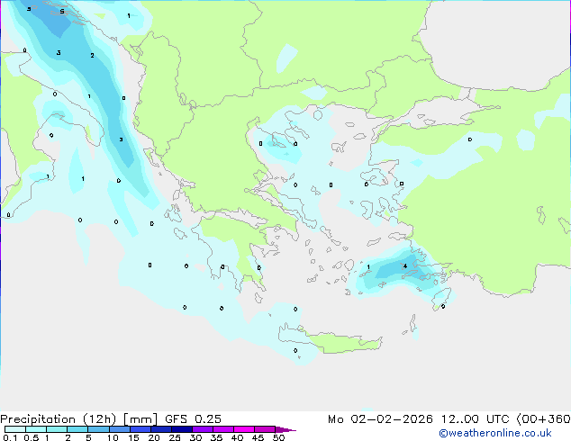Click the 40–45 mm magenta legend swatch
The image size is (571, 441).
[244, 429]
